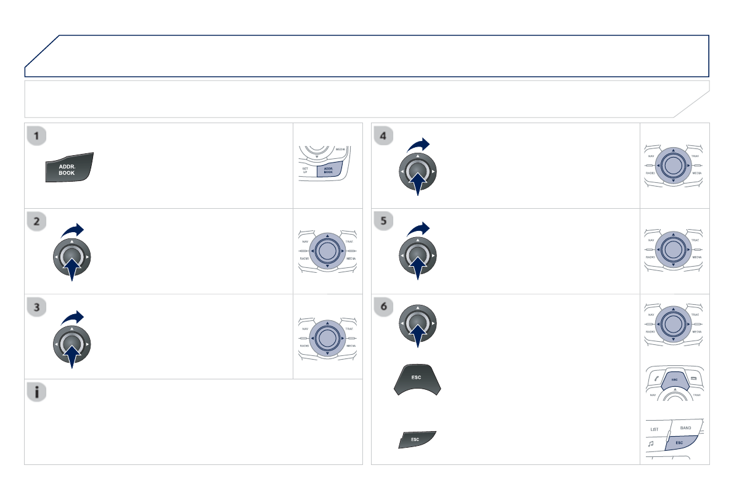
Task: Click the step 6 number badge
Action: [x=384, y=307]
